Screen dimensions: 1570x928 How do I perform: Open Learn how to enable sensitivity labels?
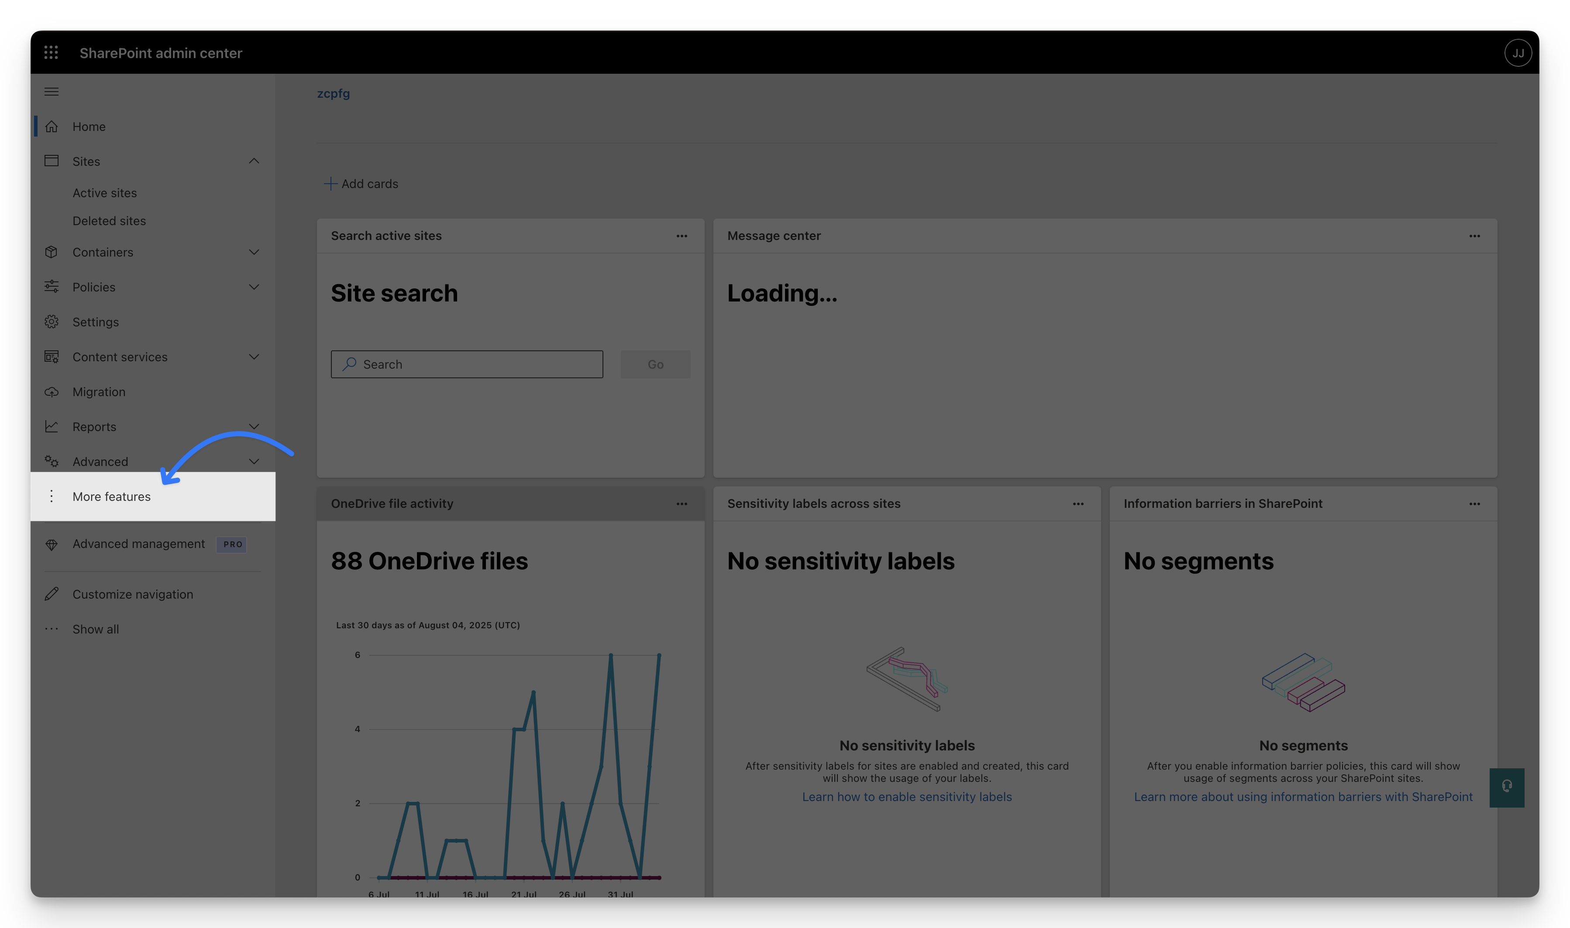pos(907,796)
